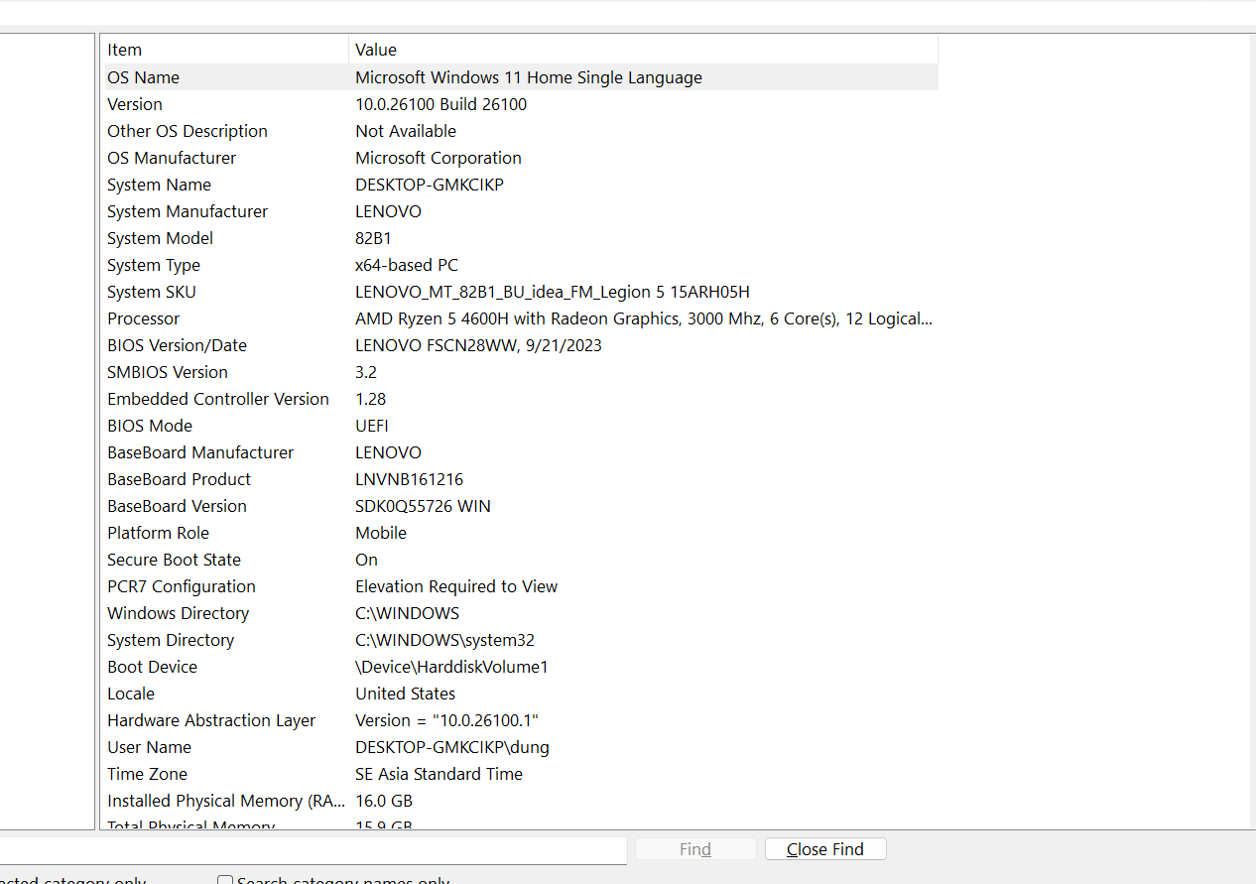The image size is (1256, 884).
Task: Select the User Name row
Action: [x=521, y=747]
